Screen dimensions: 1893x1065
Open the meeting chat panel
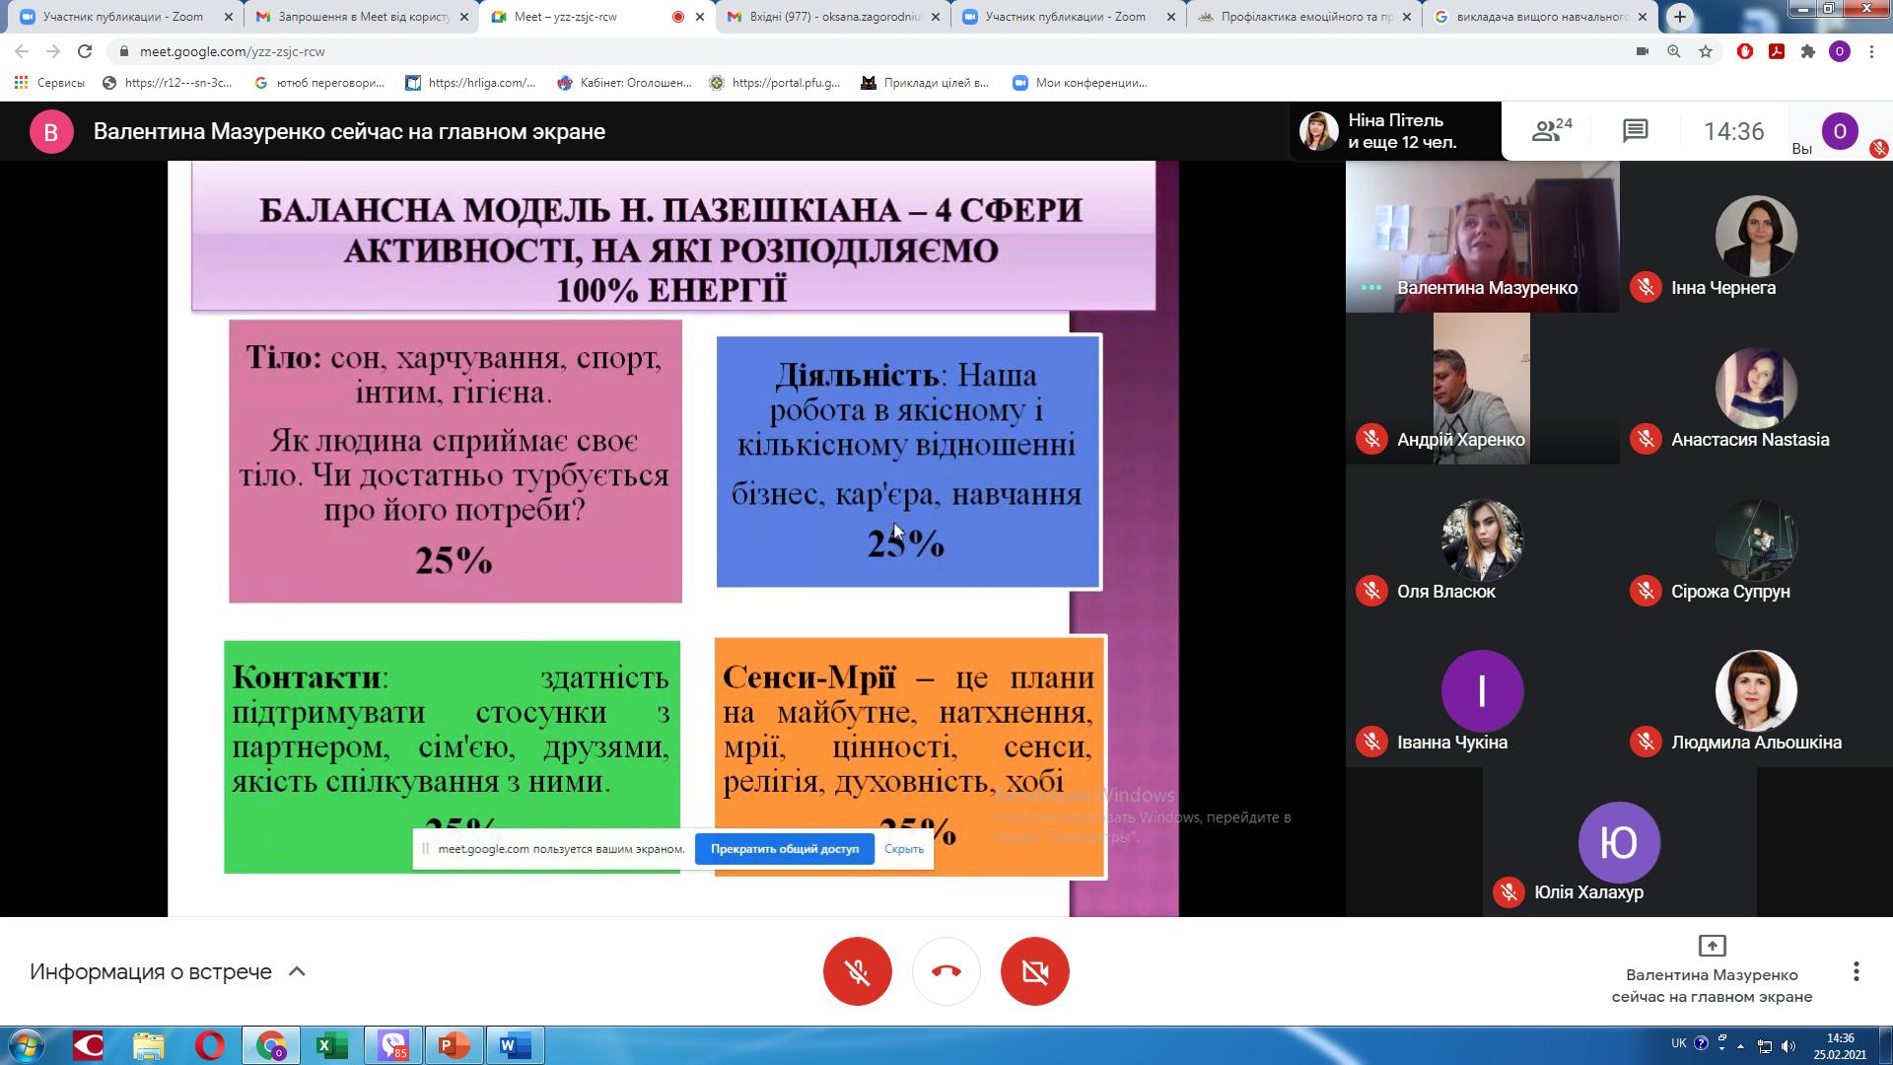1635,130
